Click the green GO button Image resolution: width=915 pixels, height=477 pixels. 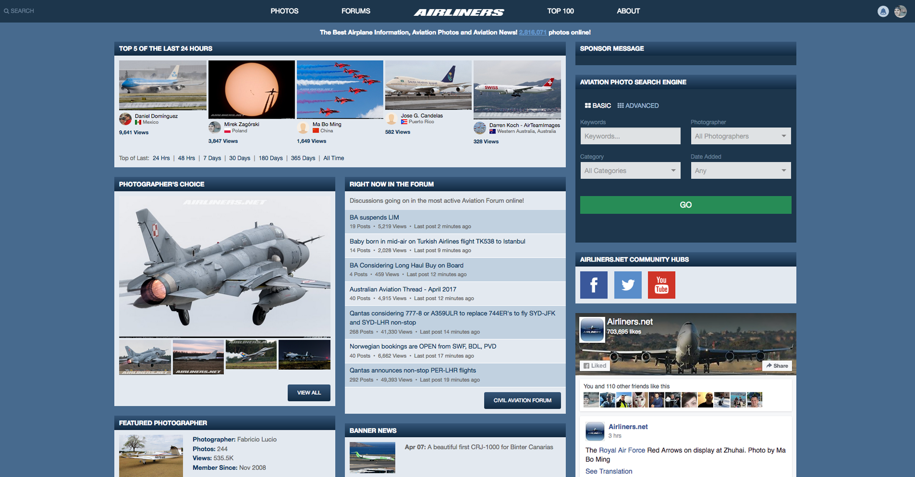tap(685, 205)
